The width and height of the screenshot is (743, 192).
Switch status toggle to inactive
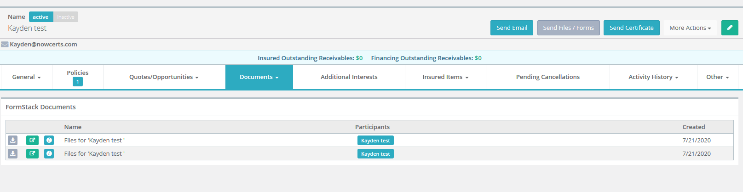pyautogui.click(x=66, y=17)
